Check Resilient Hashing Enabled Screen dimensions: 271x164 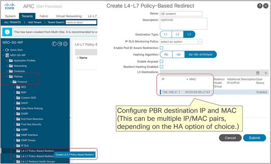161,67
